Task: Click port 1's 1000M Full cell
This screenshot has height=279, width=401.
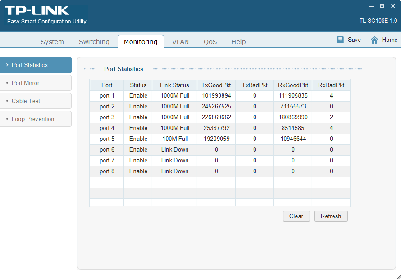Action: click(x=175, y=96)
